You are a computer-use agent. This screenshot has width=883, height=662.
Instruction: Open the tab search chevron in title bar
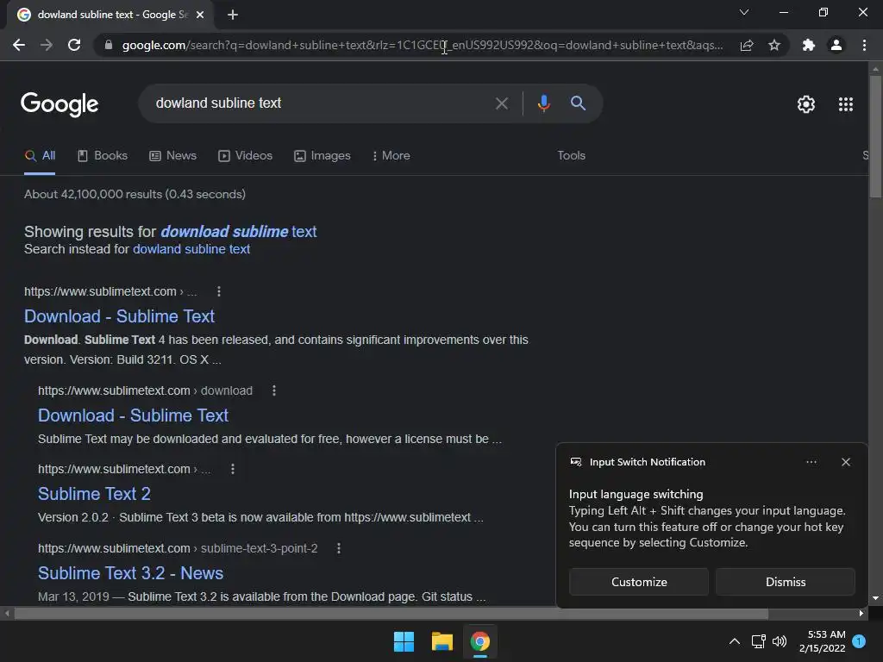744,12
